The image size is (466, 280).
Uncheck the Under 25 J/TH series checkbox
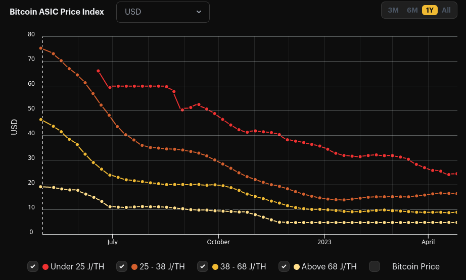(x=33, y=266)
